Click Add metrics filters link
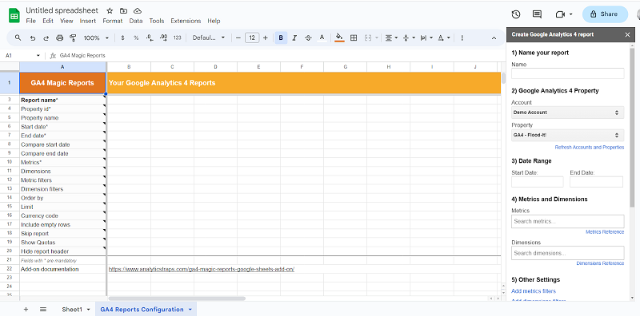Viewport: 640px width, 316px height. (x=534, y=290)
